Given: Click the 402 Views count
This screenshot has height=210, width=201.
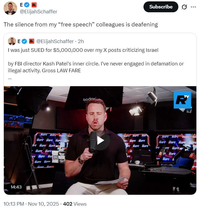Looking at the screenshot, I should pyautogui.click(x=75, y=204).
